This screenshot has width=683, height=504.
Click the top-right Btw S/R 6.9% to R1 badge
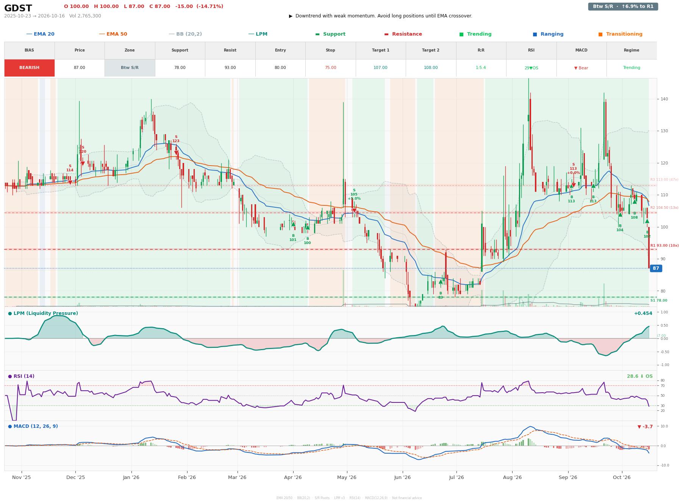623,6
